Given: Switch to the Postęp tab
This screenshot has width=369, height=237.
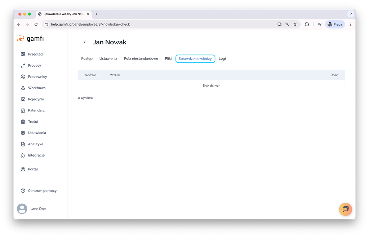Looking at the screenshot, I should [x=87, y=58].
